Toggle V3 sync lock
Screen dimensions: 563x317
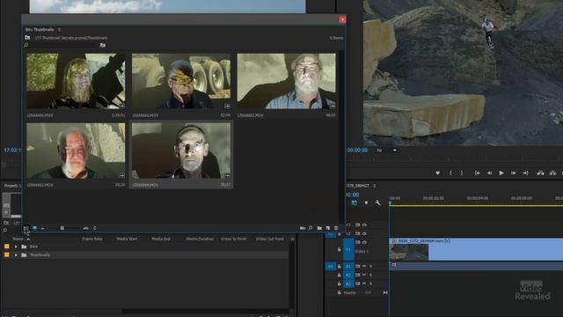tap(358, 225)
